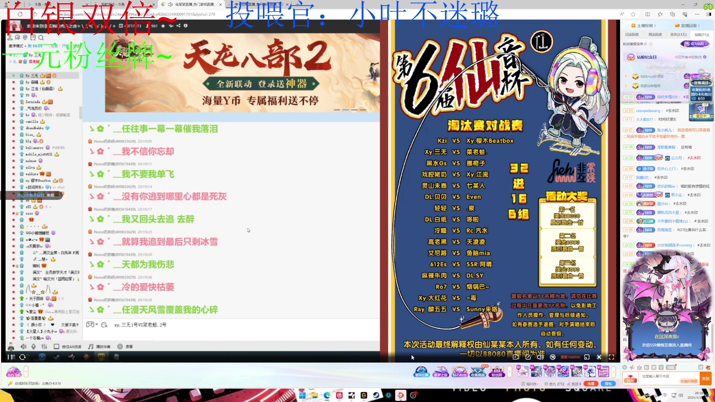Screen dimensions: 715x402
Task: Mute stream with player volume icon
Action: (540, 357)
